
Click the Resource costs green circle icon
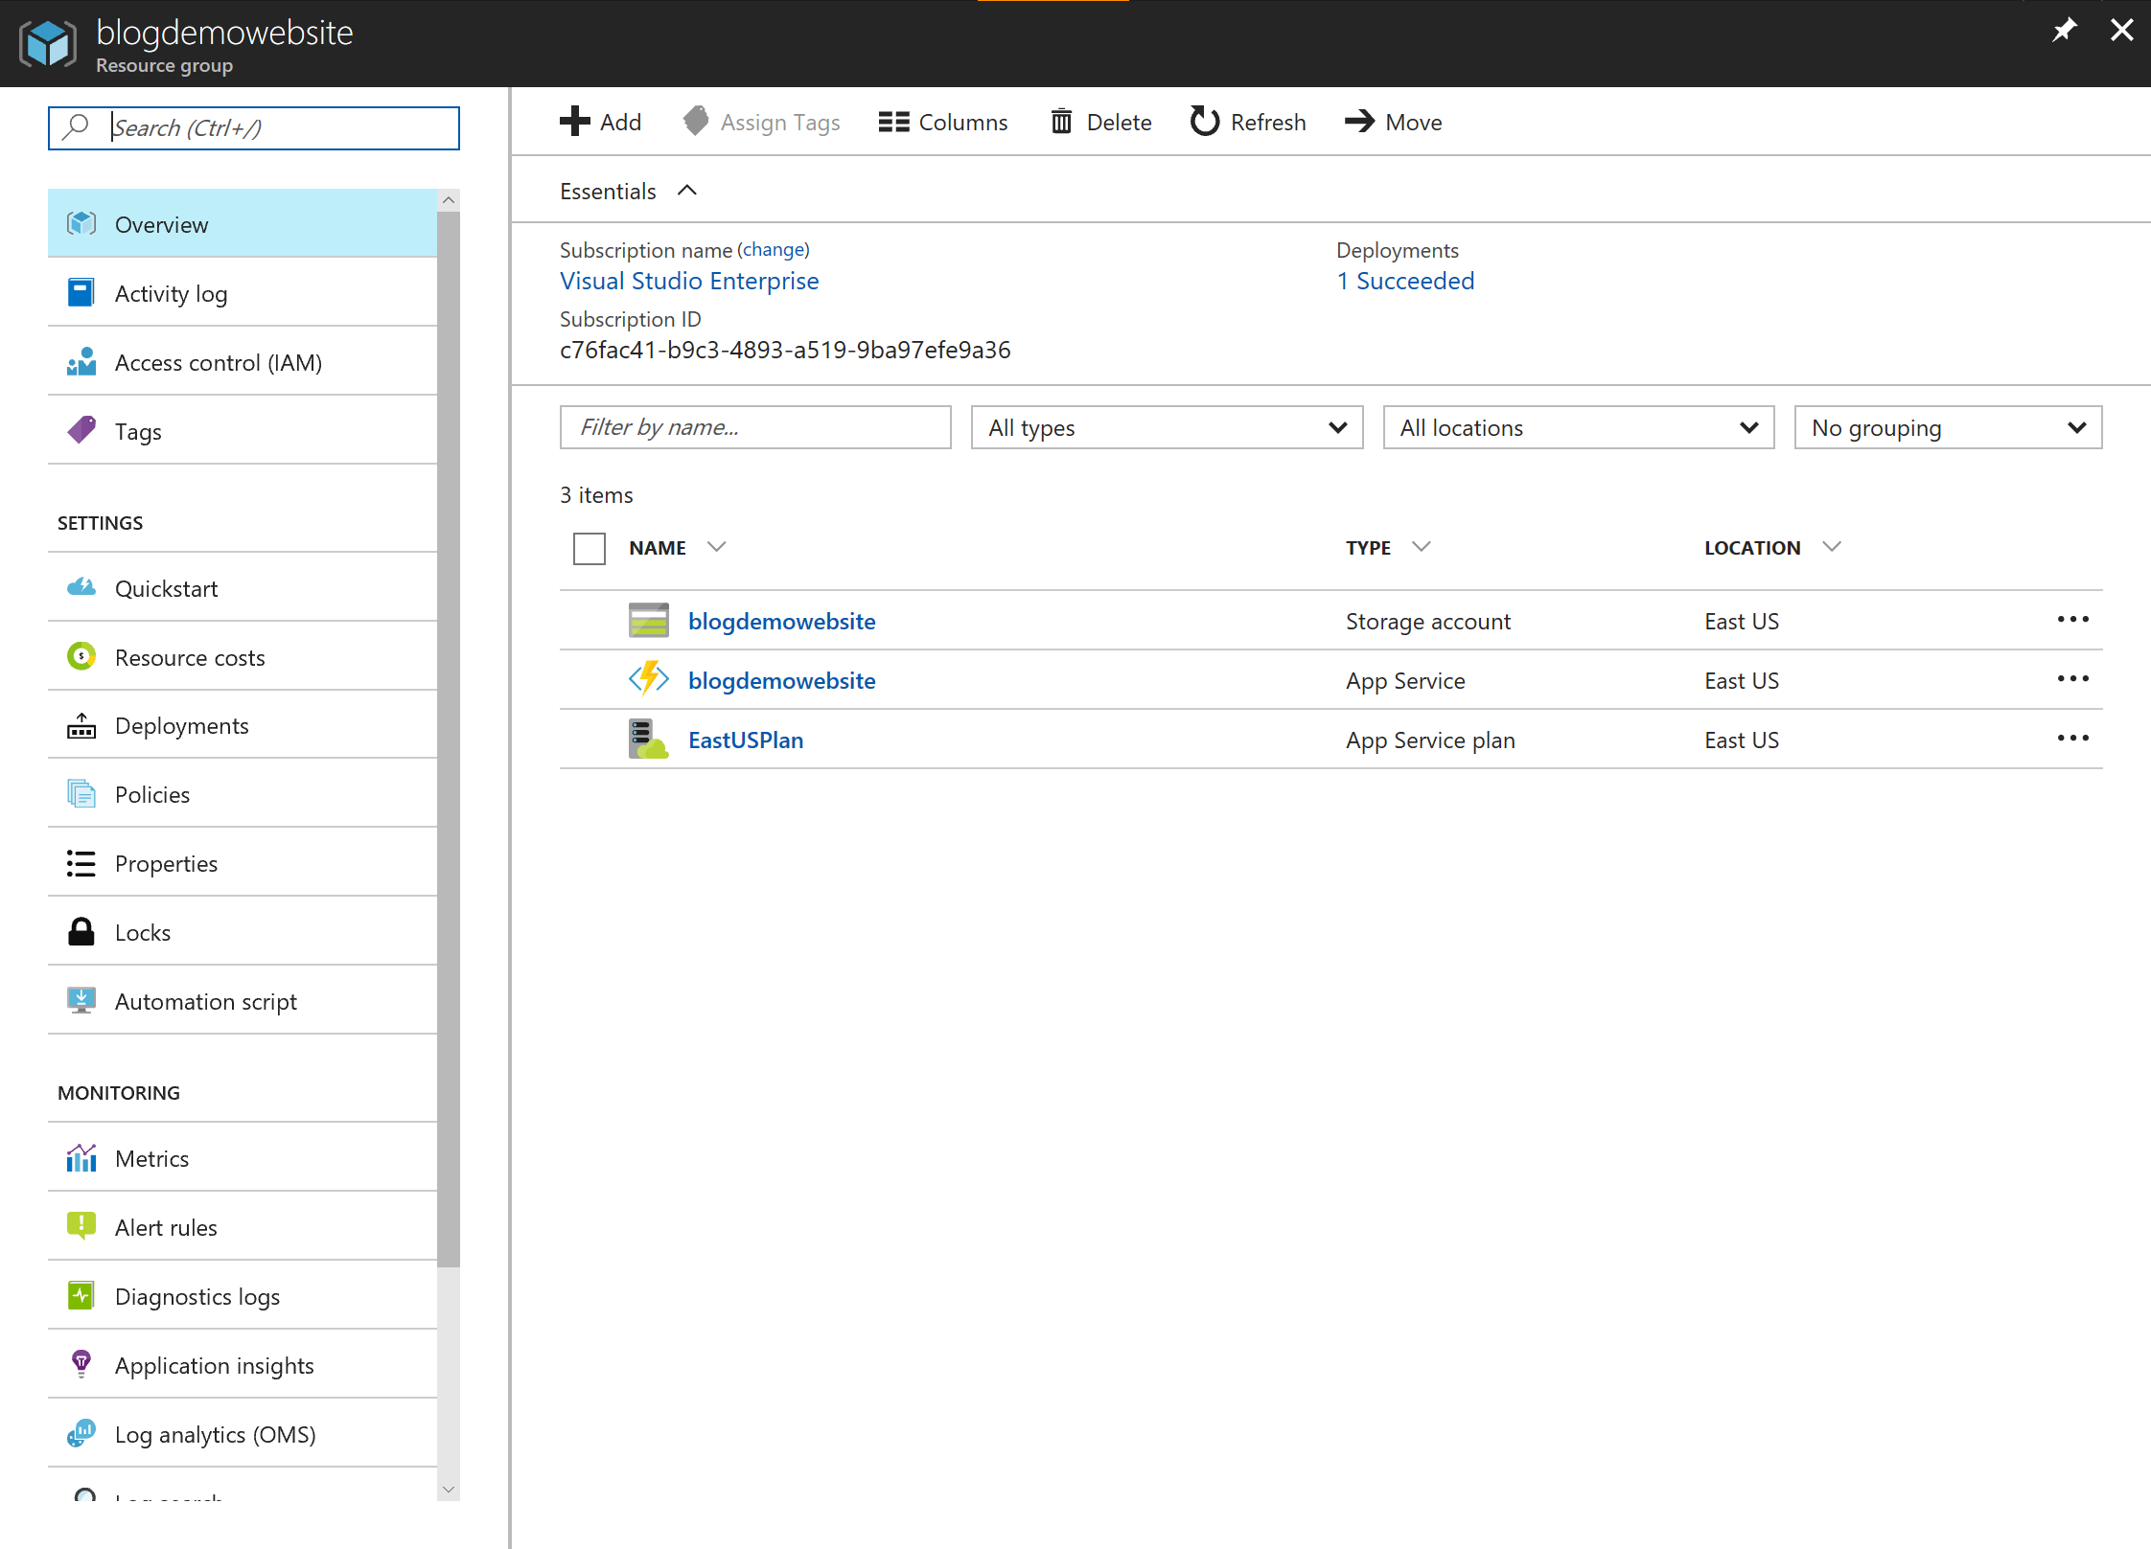(81, 656)
